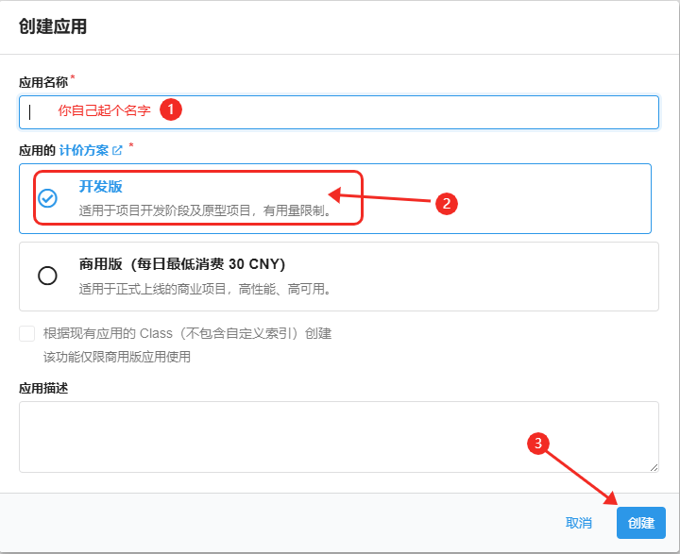Viewport: 680px width, 554px height.
Task: Click the red number 2 annotation marker
Action: (447, 203)
